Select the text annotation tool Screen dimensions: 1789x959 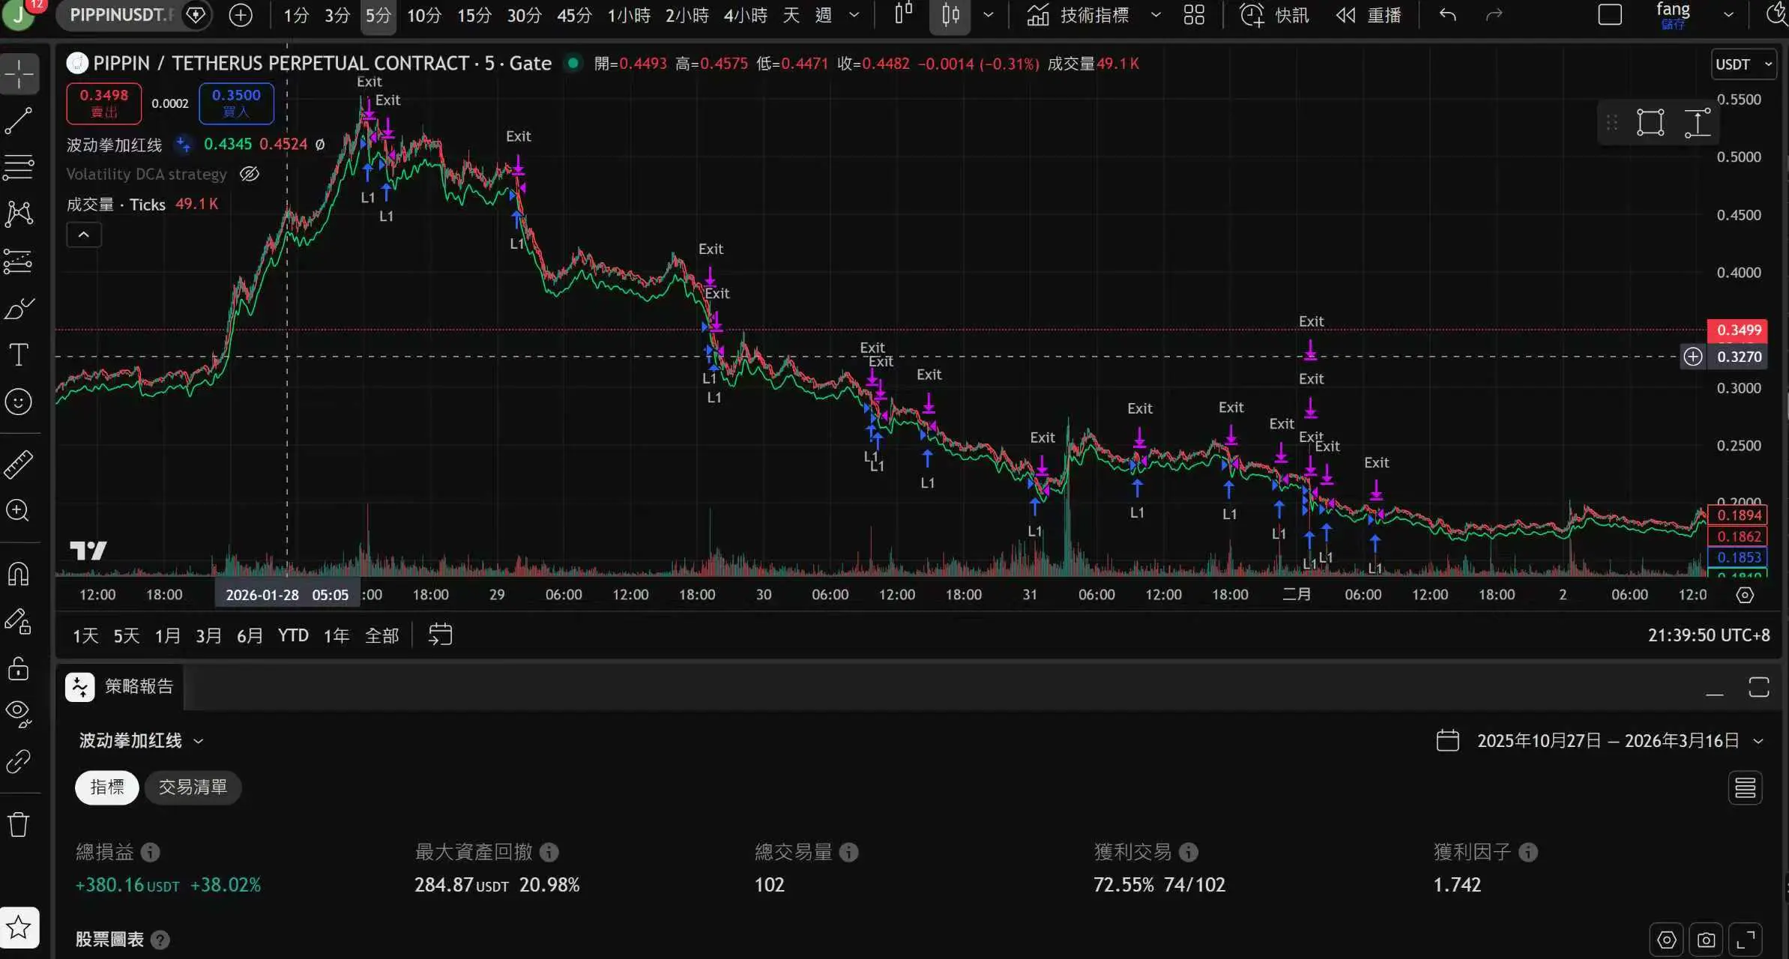tap(19, 354)
